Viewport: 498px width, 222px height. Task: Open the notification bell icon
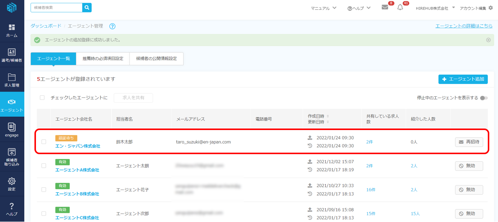[400, 8]
